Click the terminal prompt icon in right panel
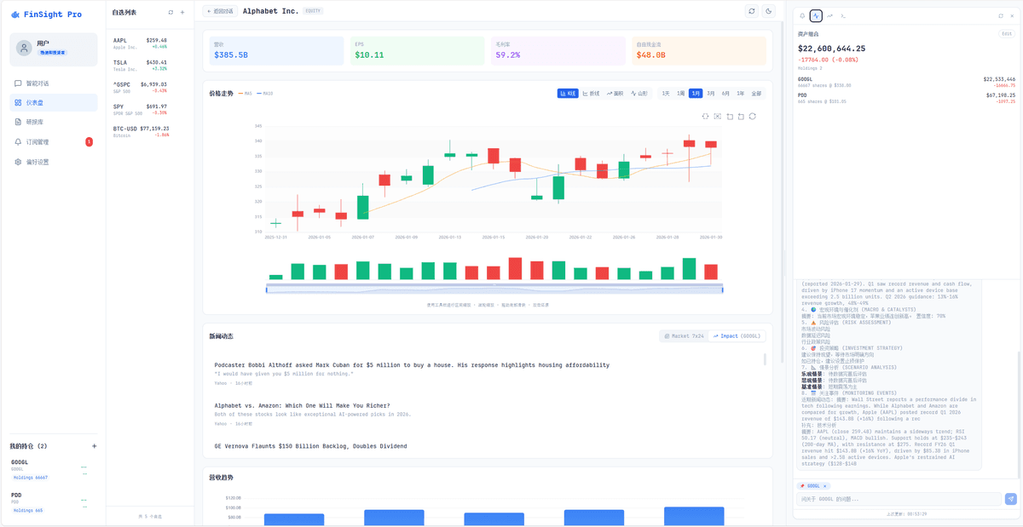Image resolution: width=1023 pixels, height=527 pixels. 843,15
